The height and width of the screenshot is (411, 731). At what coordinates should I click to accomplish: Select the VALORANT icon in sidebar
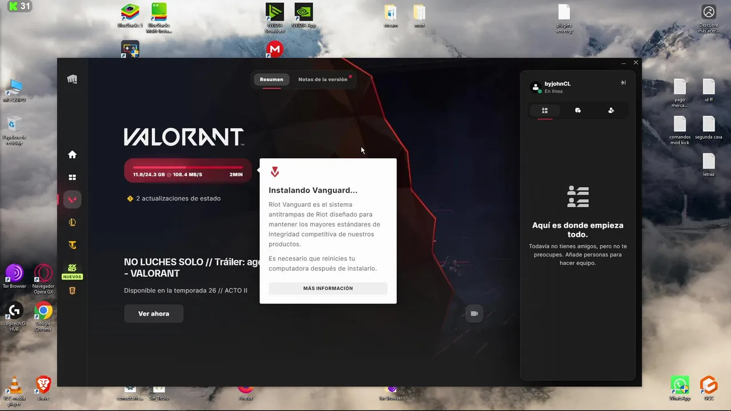tap(73, 199)
